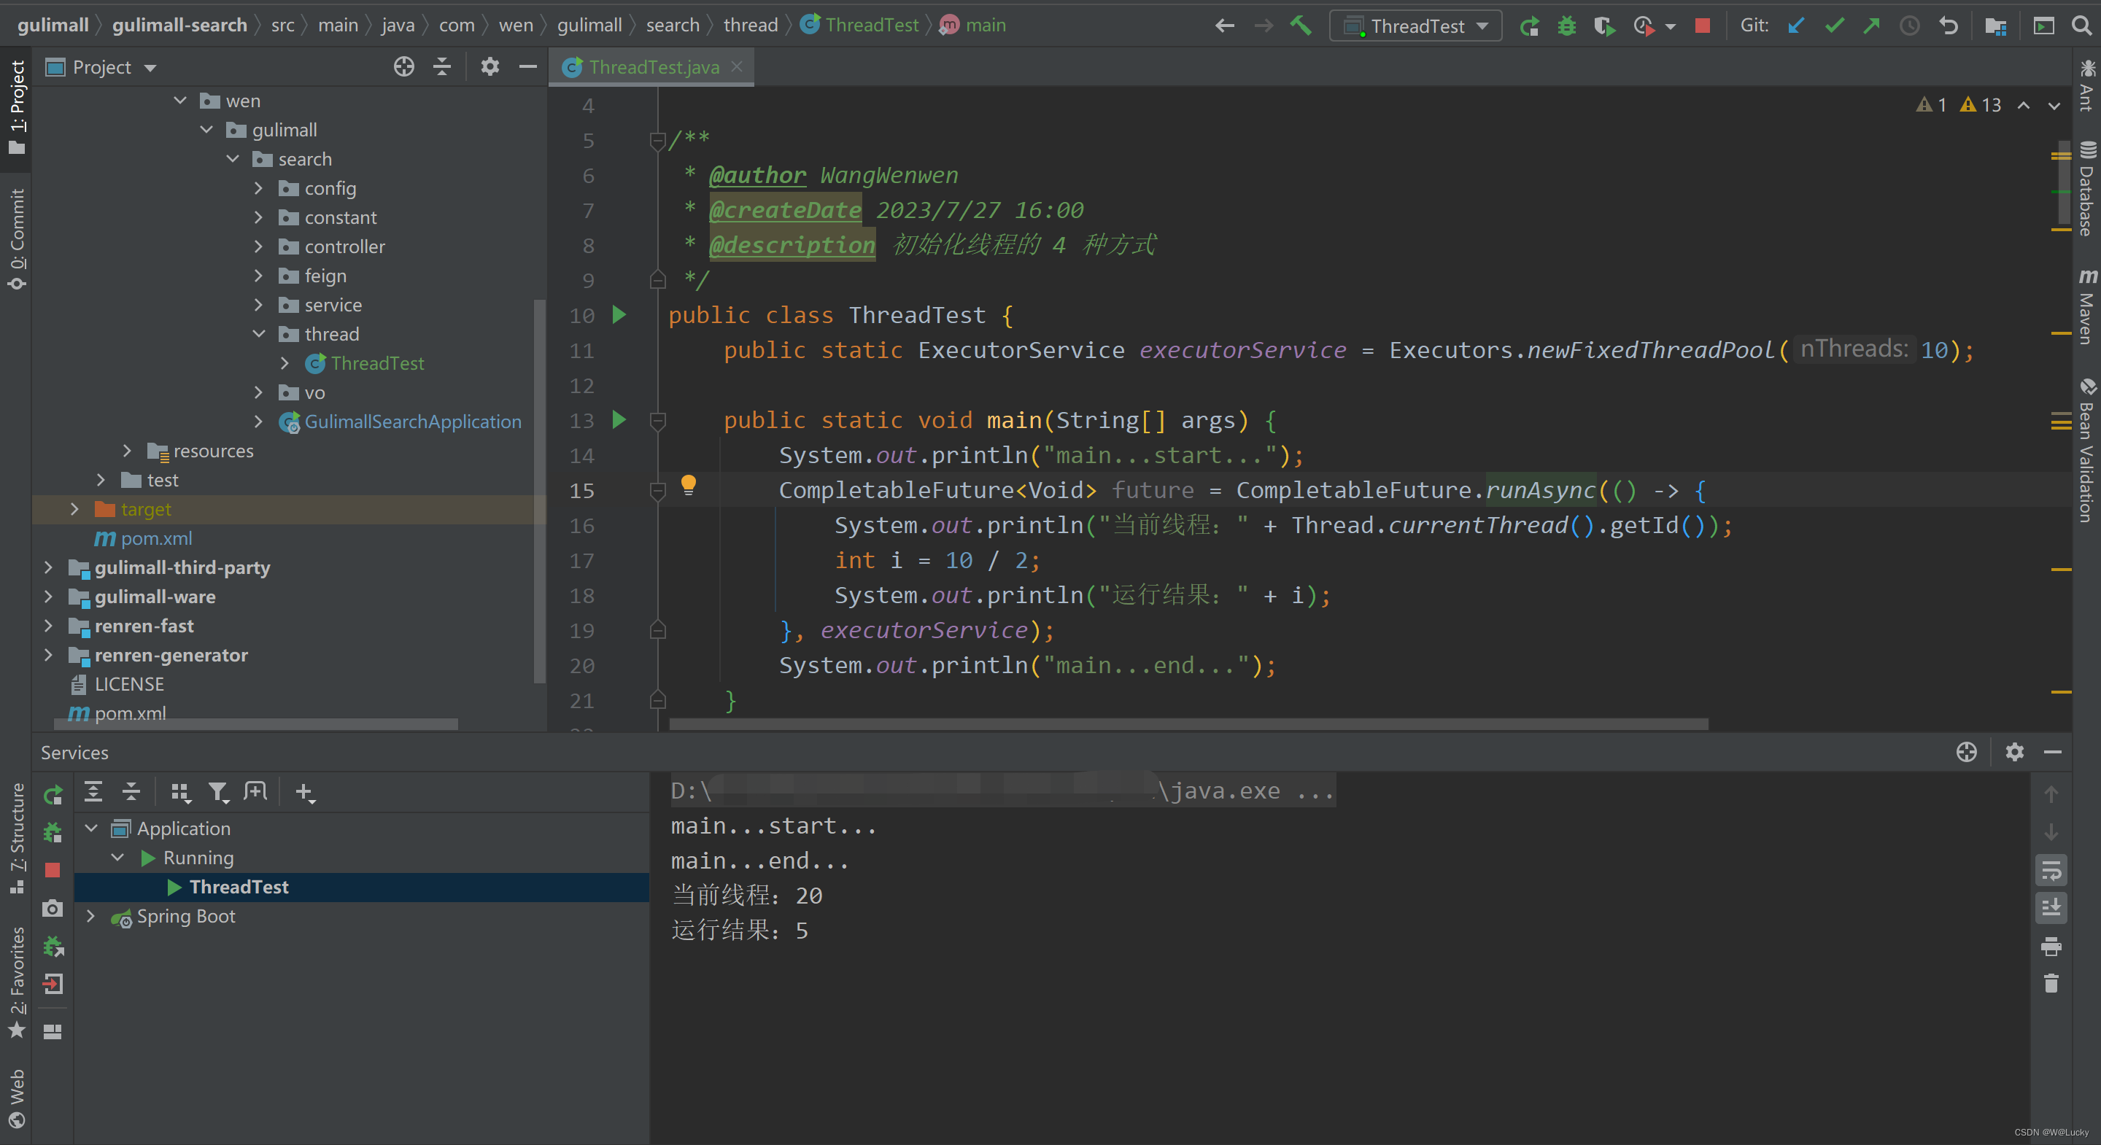The height and width of the screenshot is (1145, 2101).
Task: Click the Build project hammer icon
Action: (1301, 26)
